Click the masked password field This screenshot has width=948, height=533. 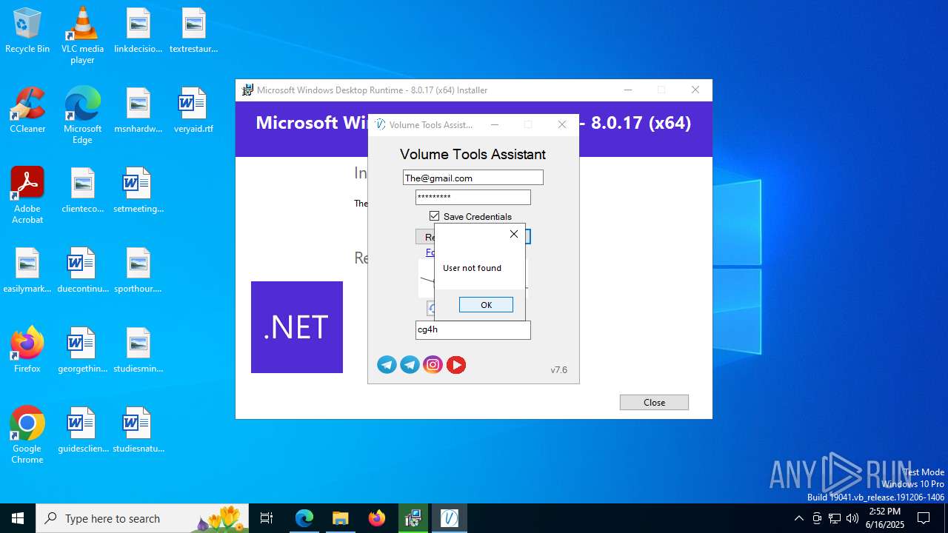473,197
